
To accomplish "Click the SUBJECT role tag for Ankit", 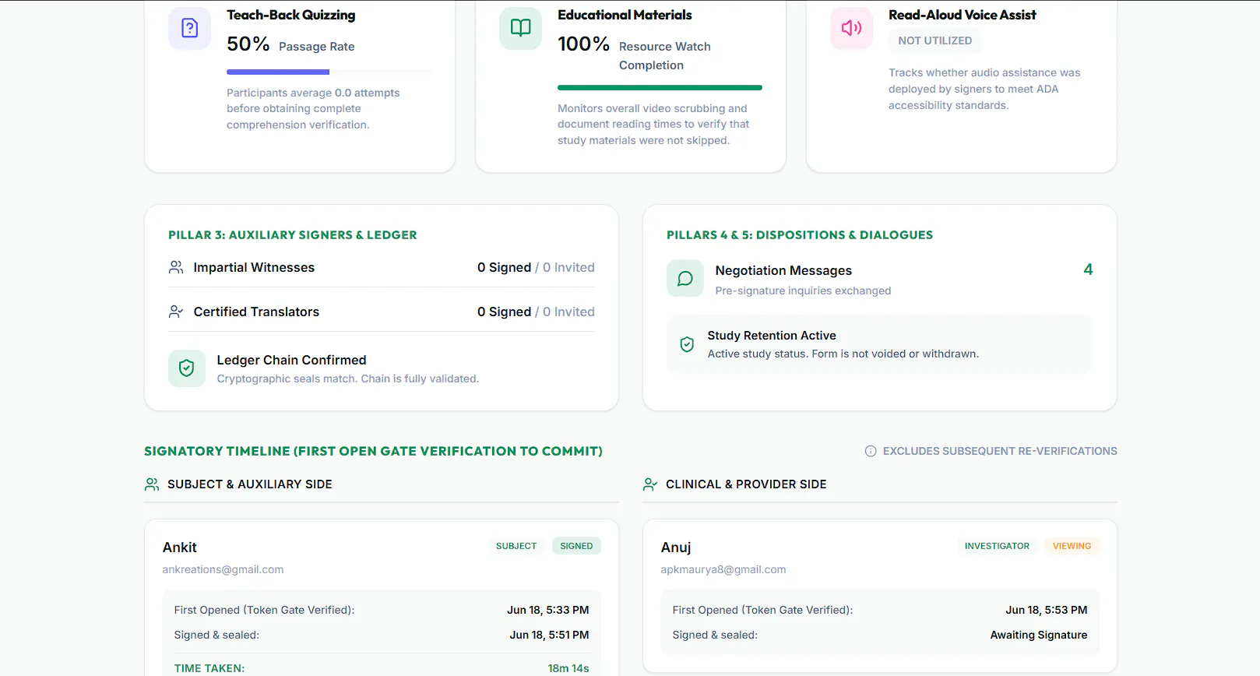I will pyautogui.click(x=516, y=546).
